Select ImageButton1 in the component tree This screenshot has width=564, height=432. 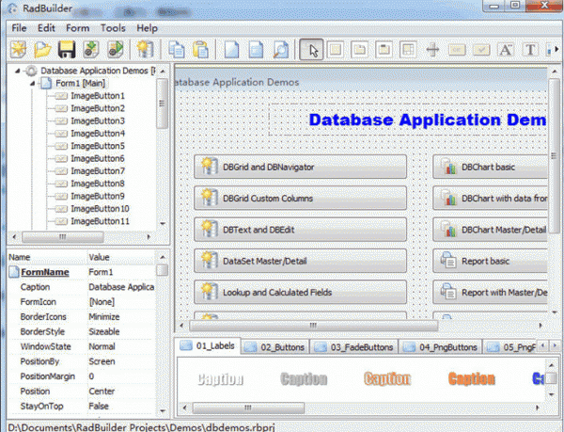pos(98,96)
